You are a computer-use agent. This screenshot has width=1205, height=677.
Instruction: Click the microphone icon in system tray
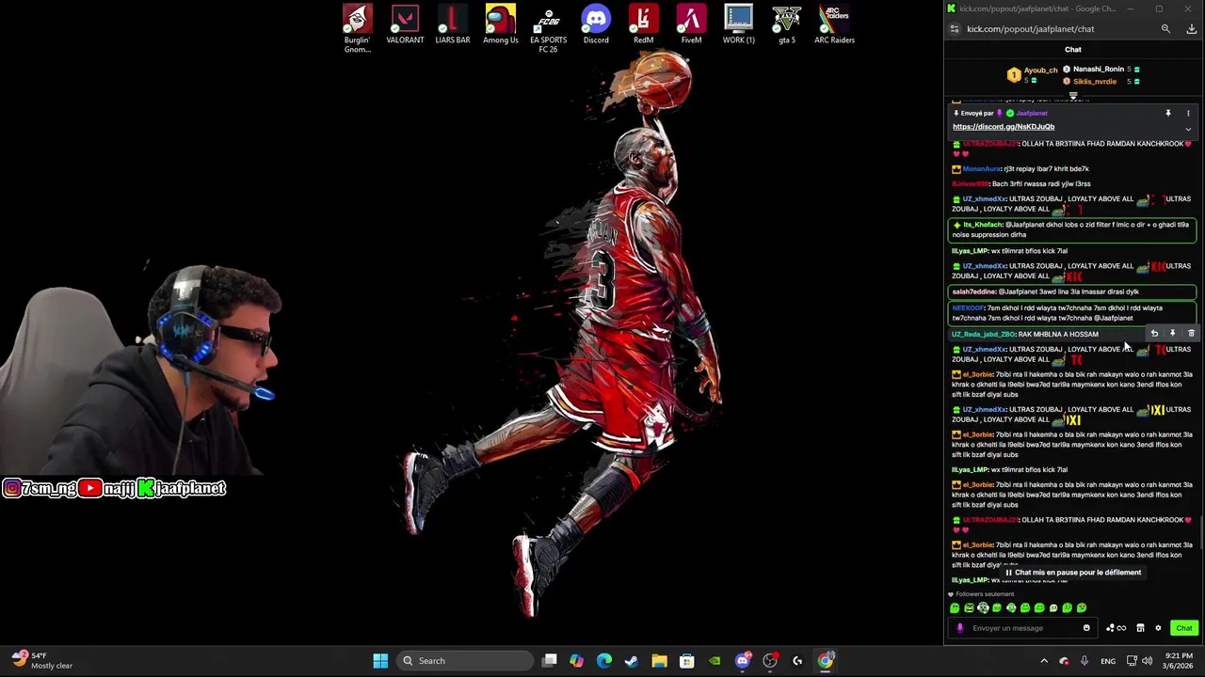coord(1084,661)
